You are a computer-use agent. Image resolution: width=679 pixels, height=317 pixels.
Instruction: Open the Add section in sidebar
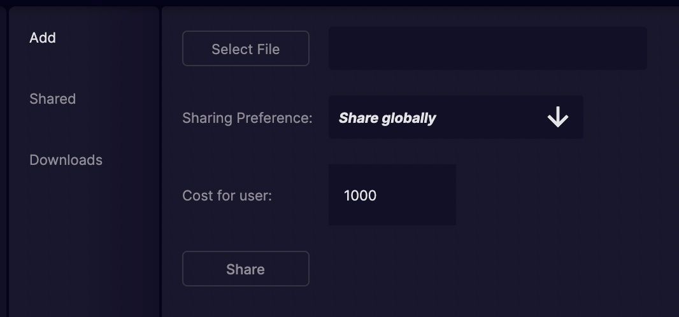tap(43, 38)
